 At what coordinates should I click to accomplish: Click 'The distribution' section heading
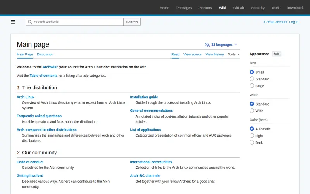pos(40,88)
